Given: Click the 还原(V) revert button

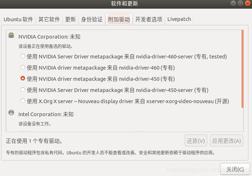Looking at the screenshot, I should [196, 141].
